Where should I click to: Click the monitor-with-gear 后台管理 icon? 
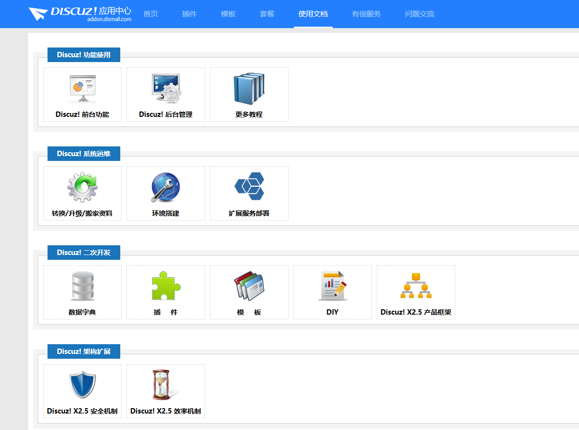coord(166,89)
